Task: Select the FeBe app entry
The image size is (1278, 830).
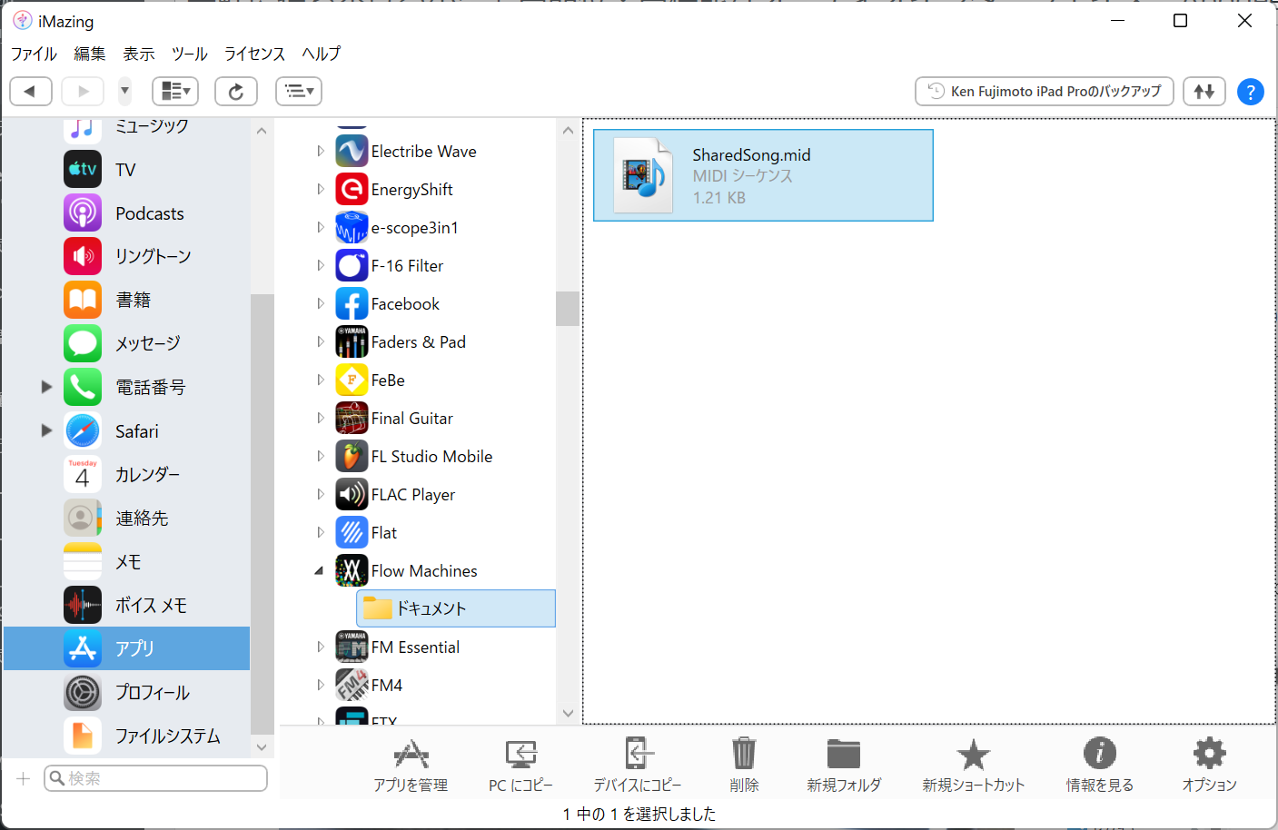Action: tap(371, 380)
